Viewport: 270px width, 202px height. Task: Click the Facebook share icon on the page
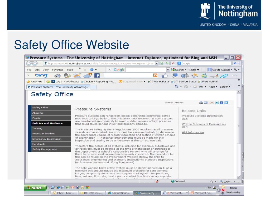pyautogui.click(x=221, y=103)
